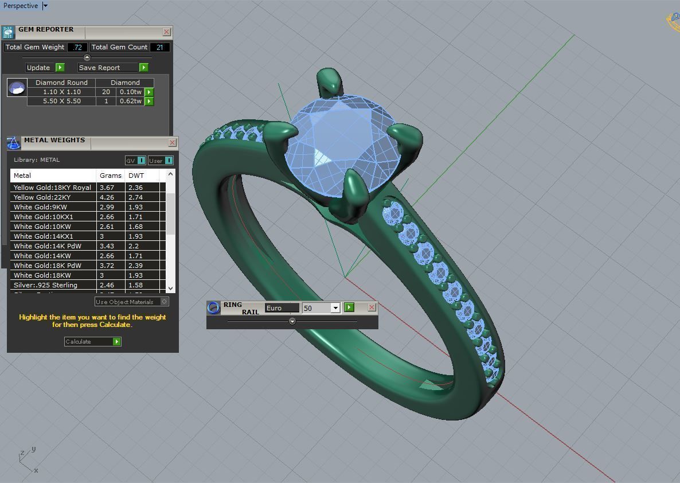Click the 5.50 X 5.50 gem size cell
This screenshot has height=483, width=680.
61,101
